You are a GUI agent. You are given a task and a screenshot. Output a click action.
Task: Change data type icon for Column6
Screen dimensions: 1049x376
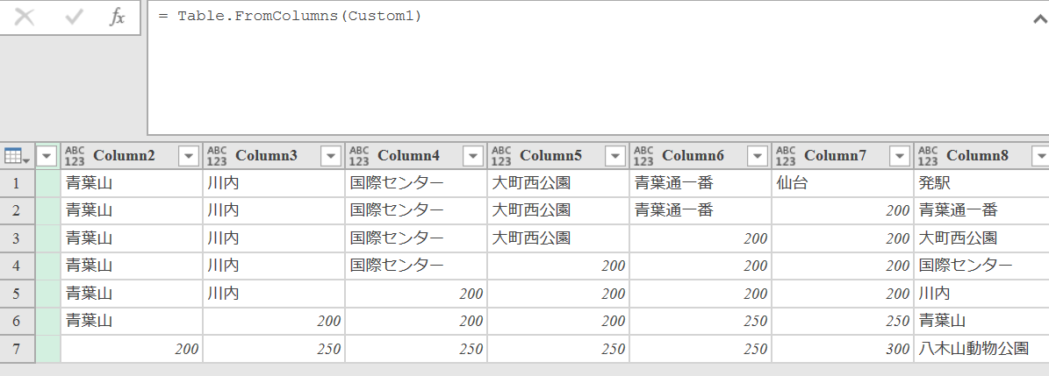pyautogui.click(x=643, y=156)
